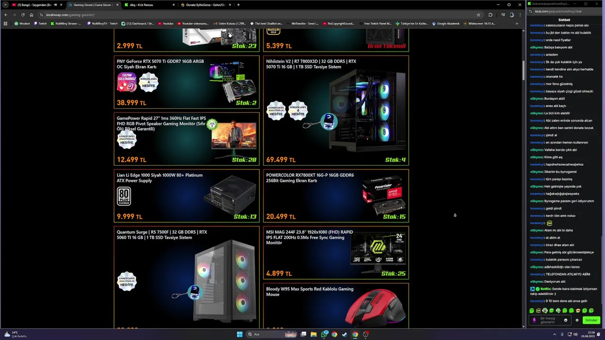Click the purple chat identity icon in message box
The height and width of the screenshot is (340, 605).
535,320
